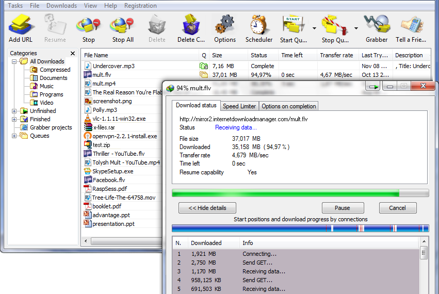This screenshot has width=439, height=294.
Task: Open the Scheduler clock icon
Action: click(x=258, y=26)
